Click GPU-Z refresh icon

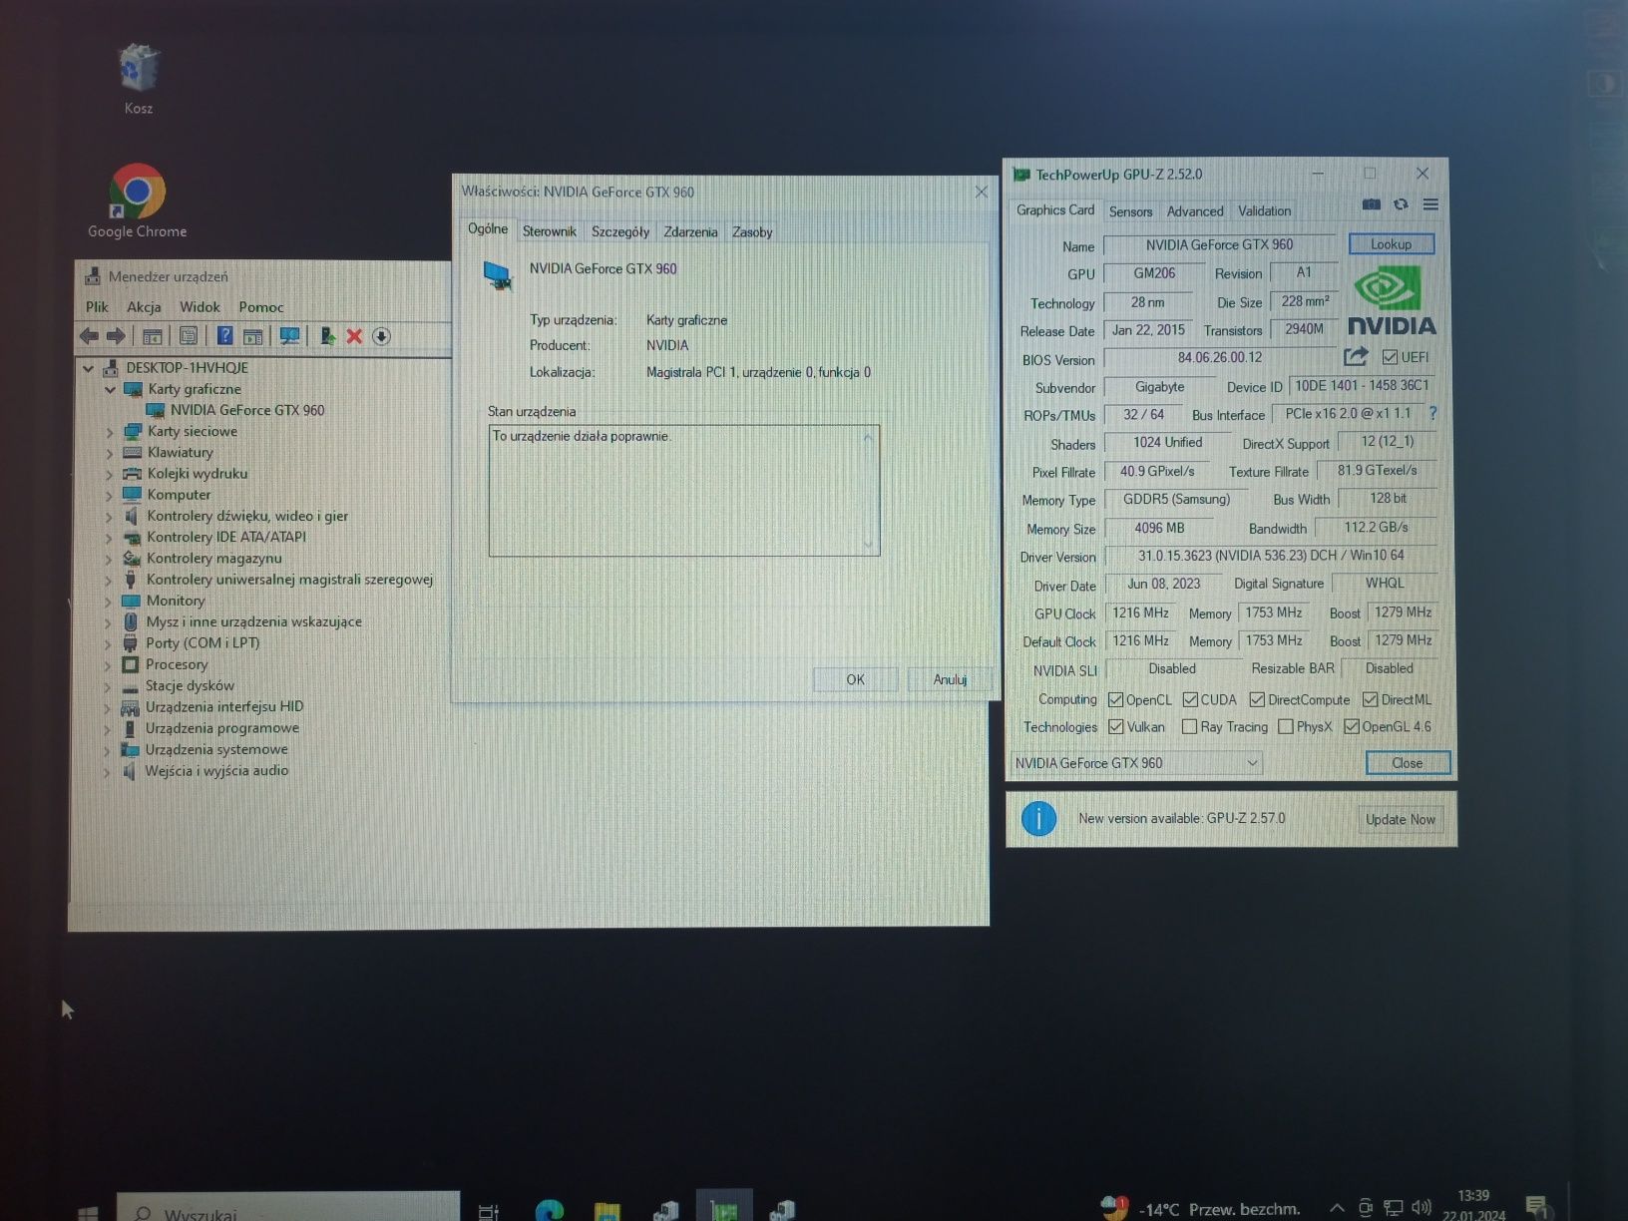pyautogui.click(x=1401, y=204)
